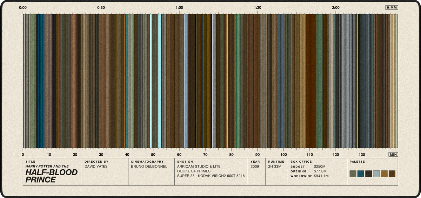Select the 40 minute axis label
Viewport: 421px width, 198px height.
click(x=127, y=154)
